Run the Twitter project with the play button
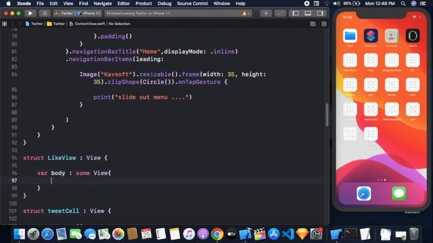The width and height of the screenshot is (433, 243). [x=30, y=13]
